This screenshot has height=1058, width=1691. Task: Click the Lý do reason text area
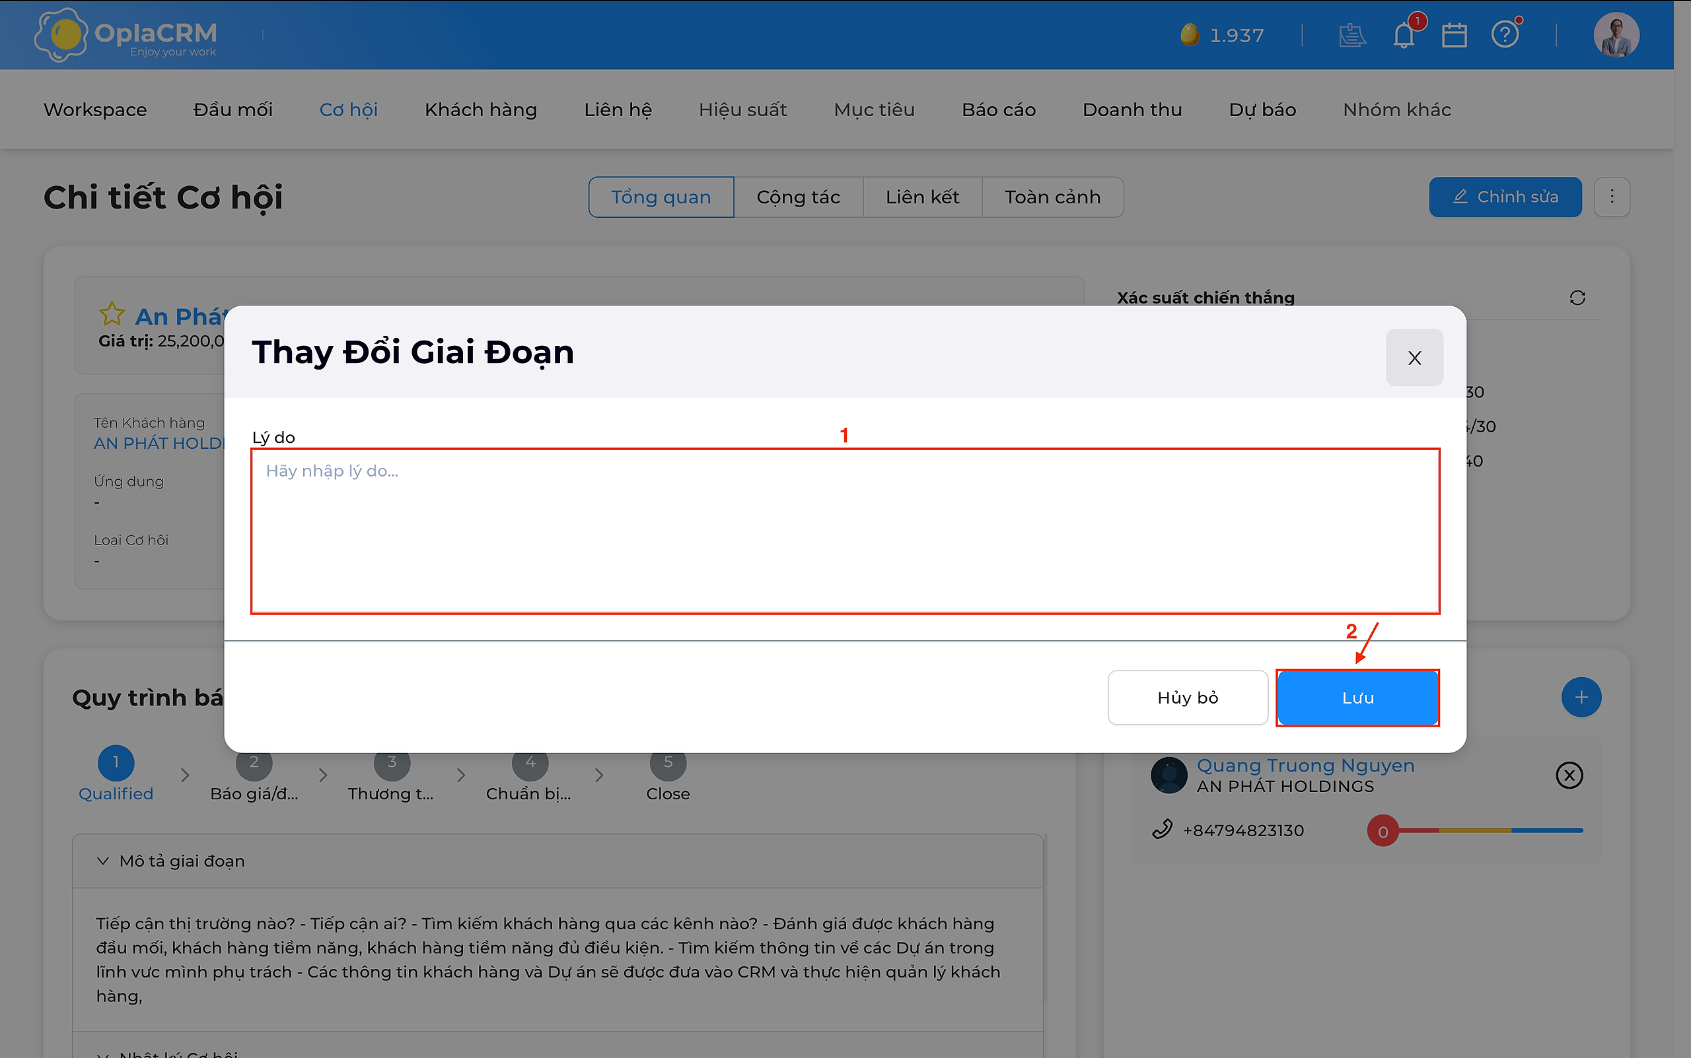[845, 531]
